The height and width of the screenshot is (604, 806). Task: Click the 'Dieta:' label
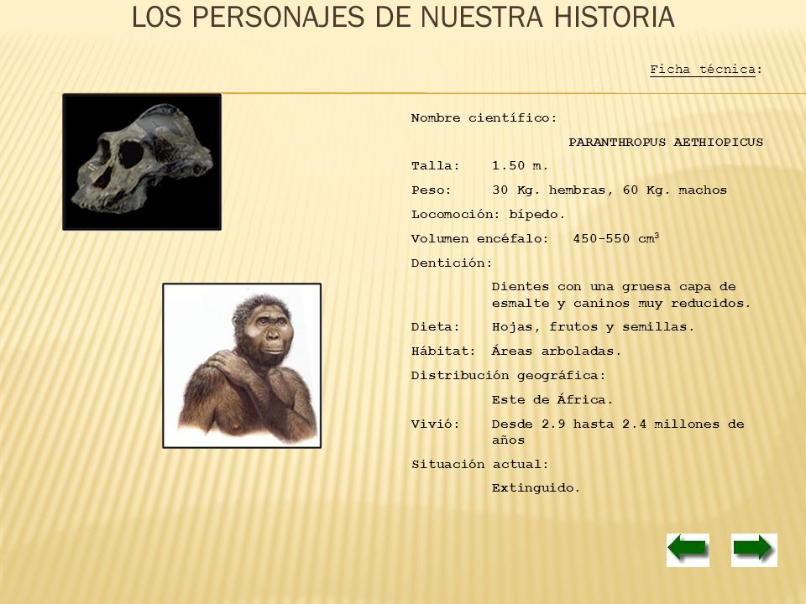(436, 327)
